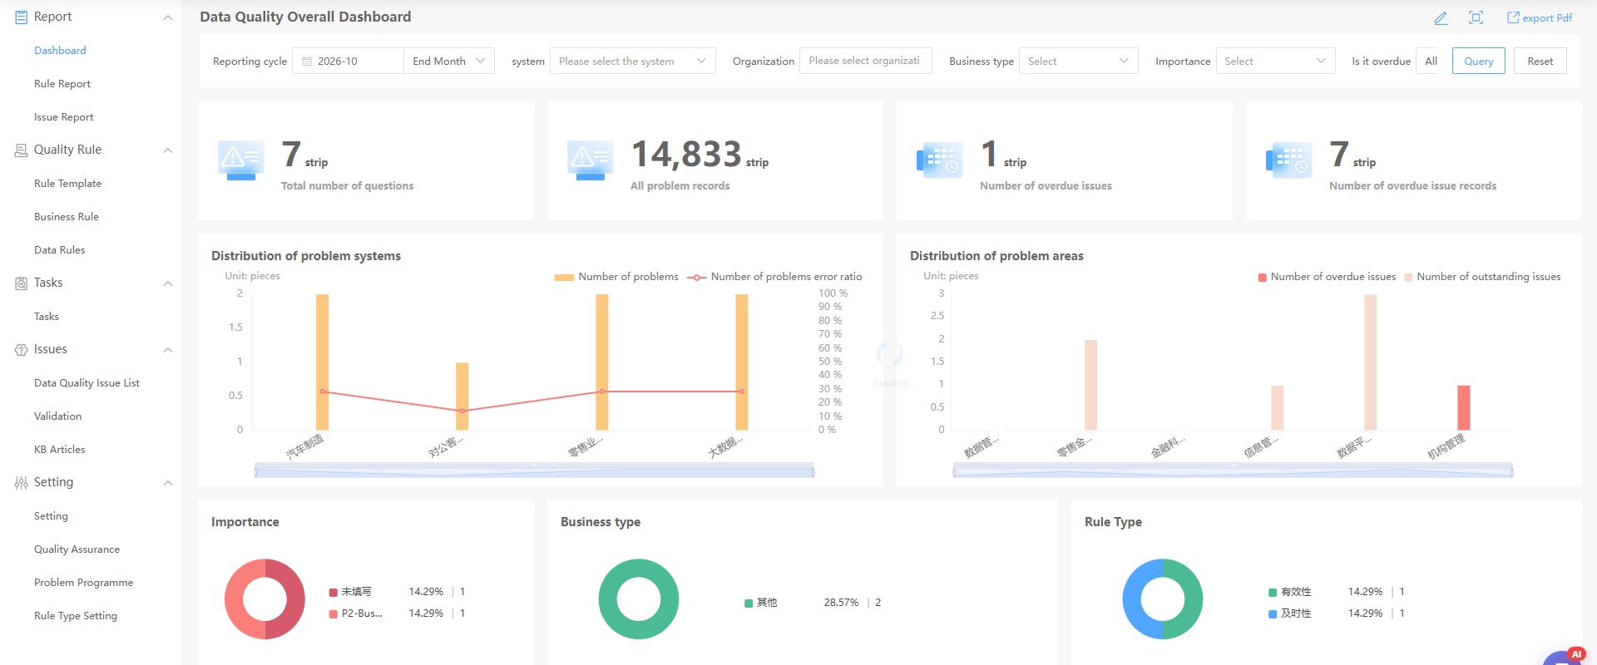This screenshot has height=665, width=1597.
Task: Open Rule Type Setting page
Action: [76, 616]
